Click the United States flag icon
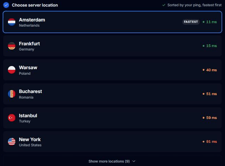The image size is (225, 166). click(x=12, y=142)
